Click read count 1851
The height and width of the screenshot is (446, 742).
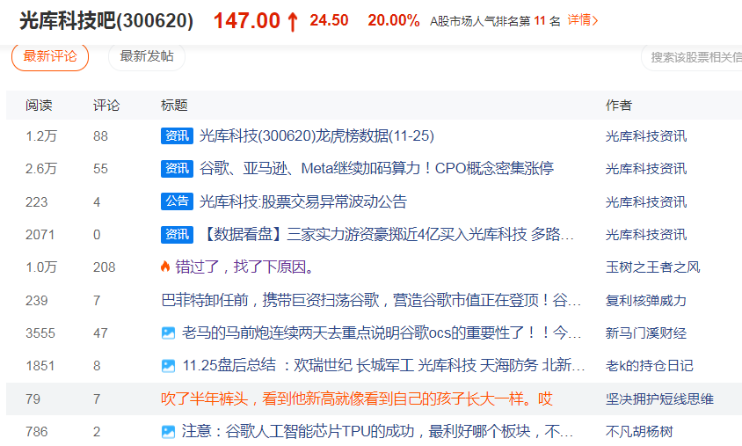coord(40,366)
